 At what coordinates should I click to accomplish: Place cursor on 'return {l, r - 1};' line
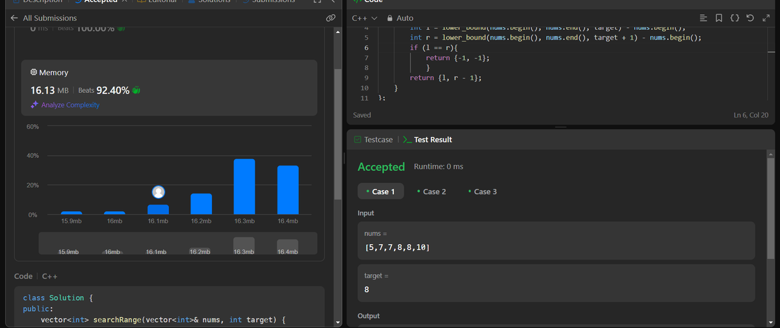coord(446,77)
